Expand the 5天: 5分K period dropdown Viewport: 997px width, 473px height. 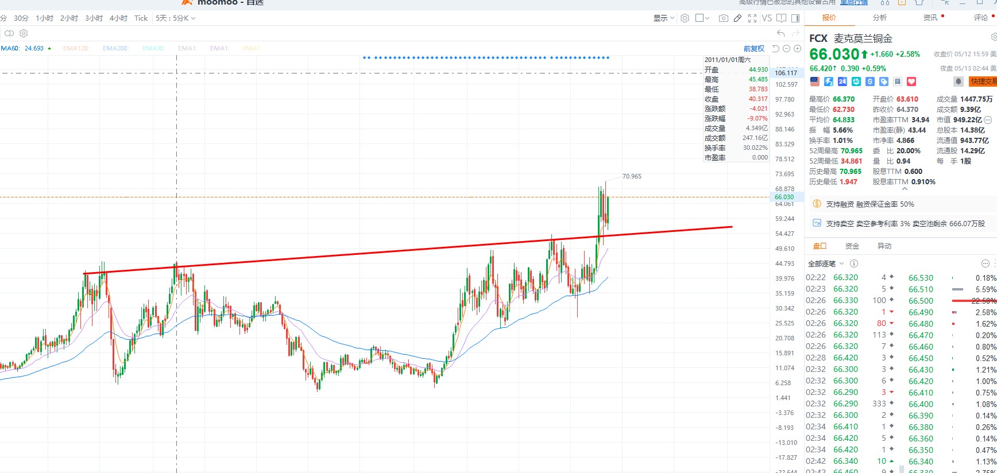pos(176,18)
